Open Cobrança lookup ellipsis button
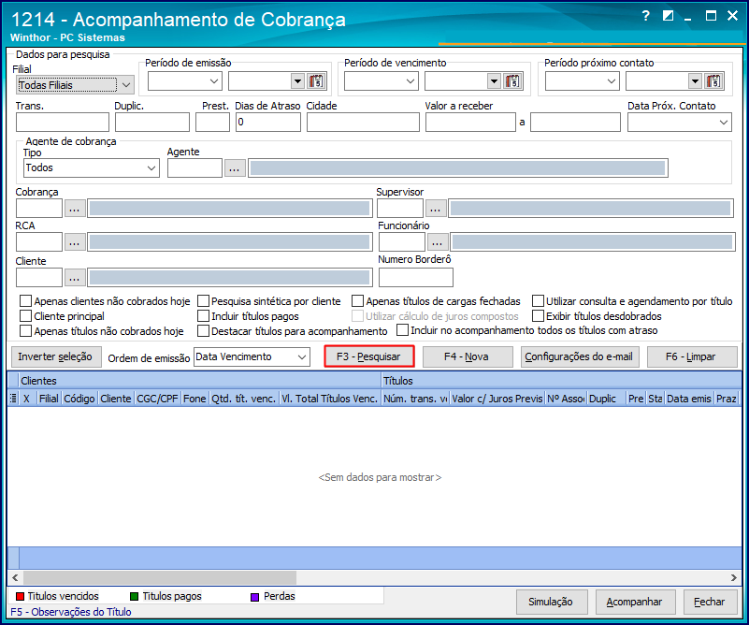749x625 pixels. (x=75, y=209)
